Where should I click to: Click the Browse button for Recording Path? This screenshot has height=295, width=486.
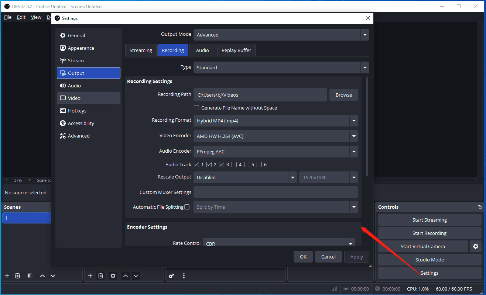pos(343,95)
